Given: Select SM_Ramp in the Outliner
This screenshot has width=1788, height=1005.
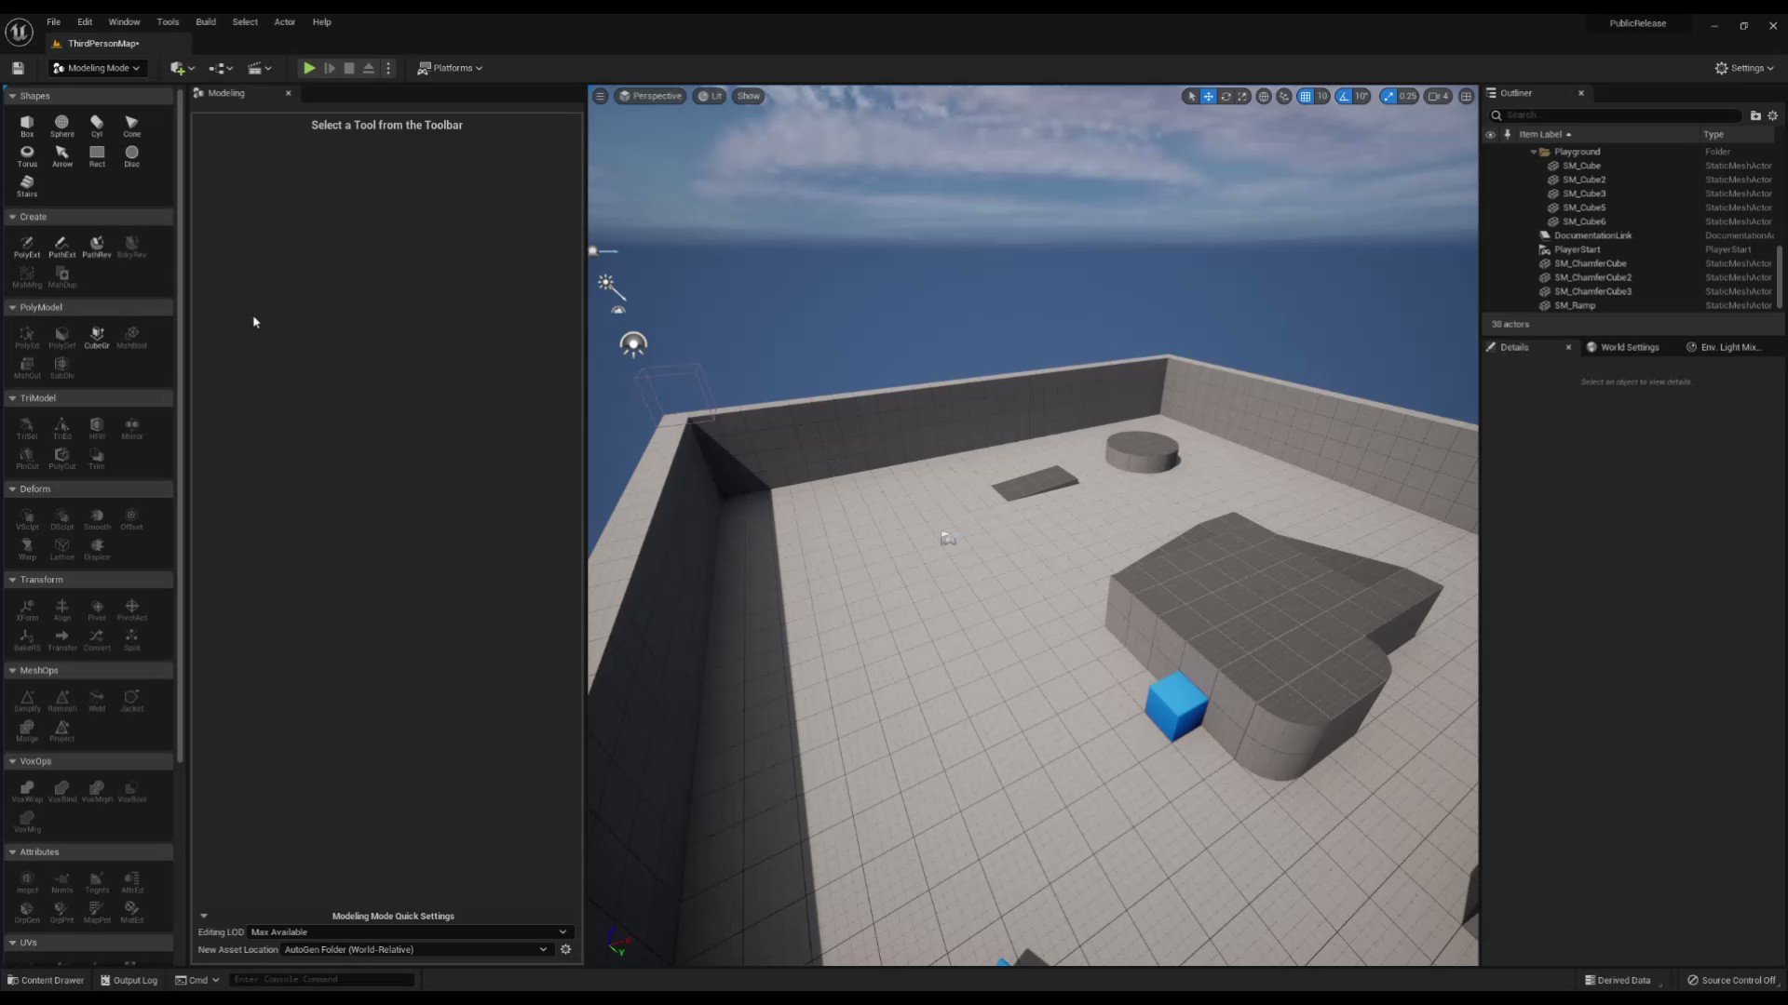Looking at the screenshot, I should (1574, 305).
